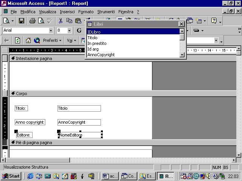Open the Modifica menu
242x181 pixels.
pyautogui.click(x=28, y=12)
